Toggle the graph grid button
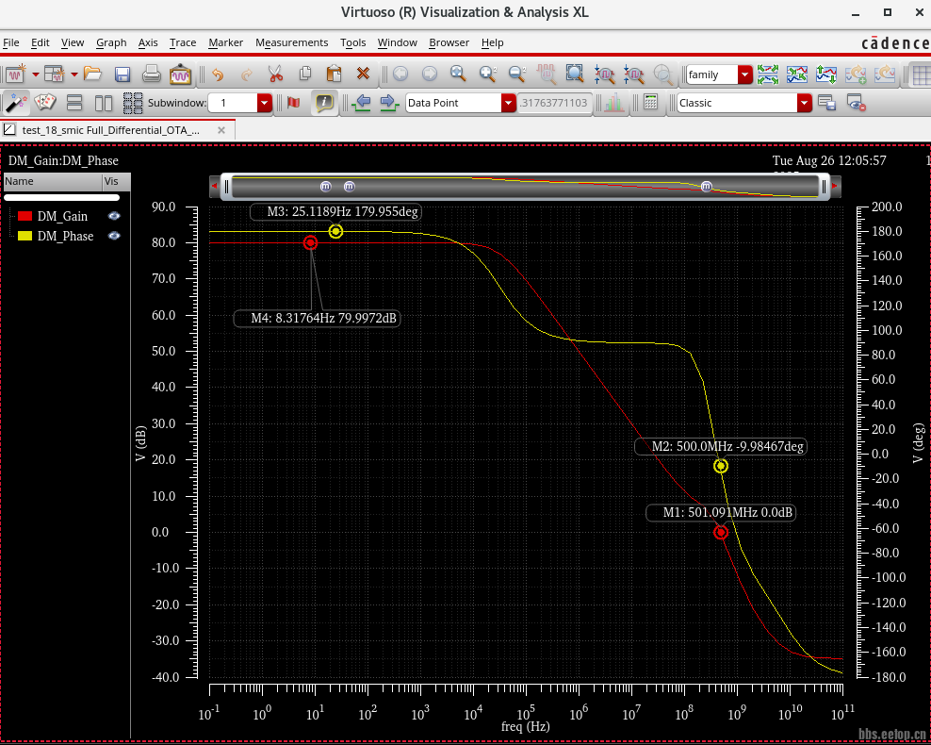Viewport: 931px width, 745px height. pos(921,74)
